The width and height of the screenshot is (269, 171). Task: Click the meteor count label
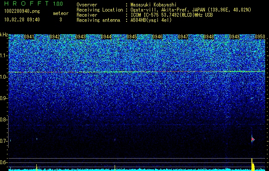click(61, 13)
